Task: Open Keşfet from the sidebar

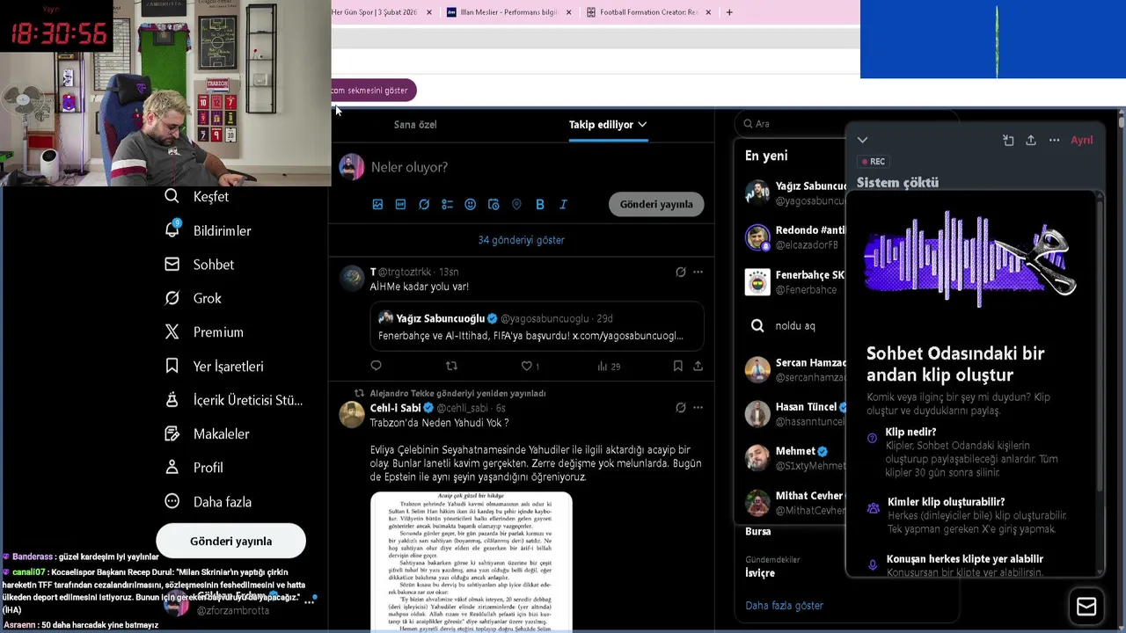Action: (196, 196)
